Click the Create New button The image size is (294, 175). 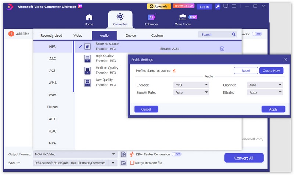point(271,71)
